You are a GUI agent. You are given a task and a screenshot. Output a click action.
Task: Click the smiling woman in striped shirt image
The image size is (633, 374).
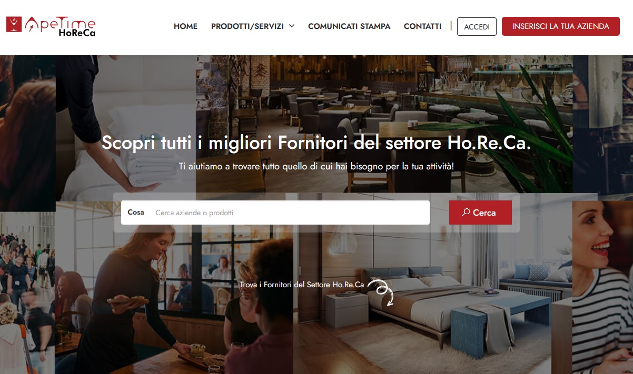pos(602,287)
